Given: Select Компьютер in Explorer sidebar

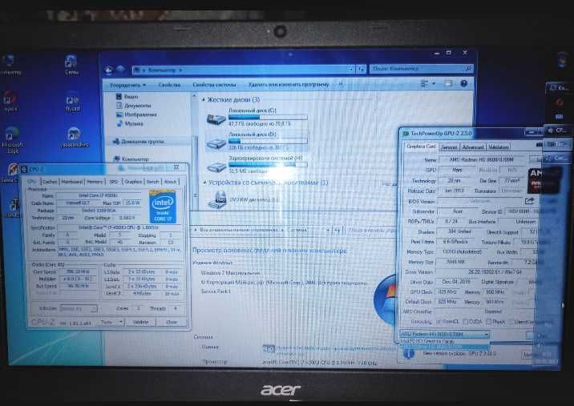Looking at the screenshot, I should 131,159.
